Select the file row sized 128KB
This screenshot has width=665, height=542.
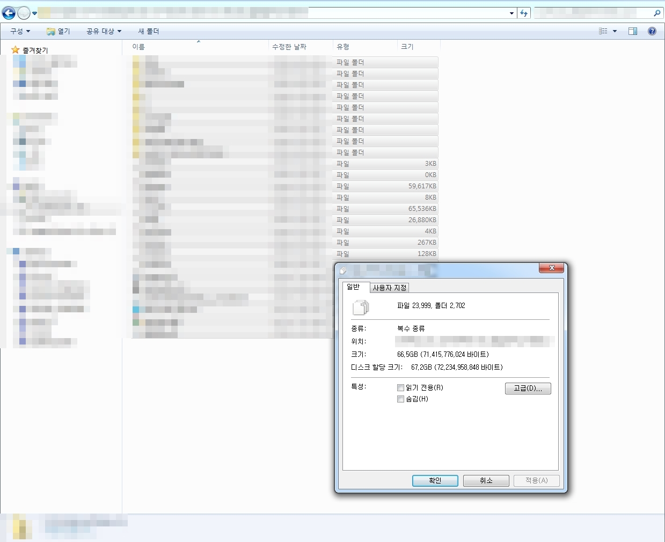pos(286,254)
